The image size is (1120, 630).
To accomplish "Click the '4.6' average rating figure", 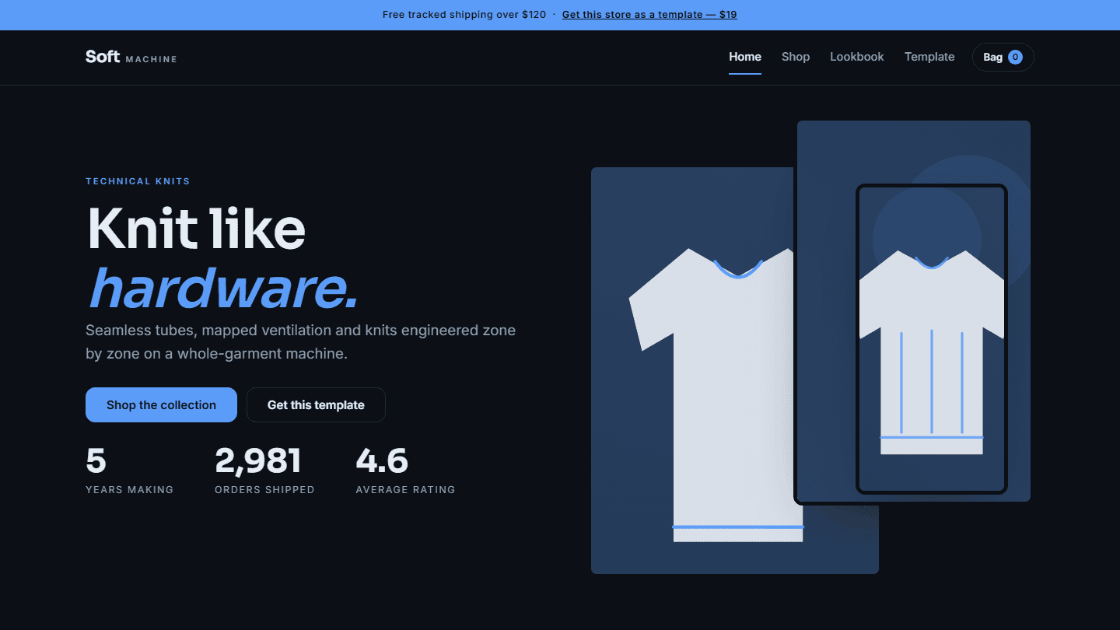I will click(382, 460).
